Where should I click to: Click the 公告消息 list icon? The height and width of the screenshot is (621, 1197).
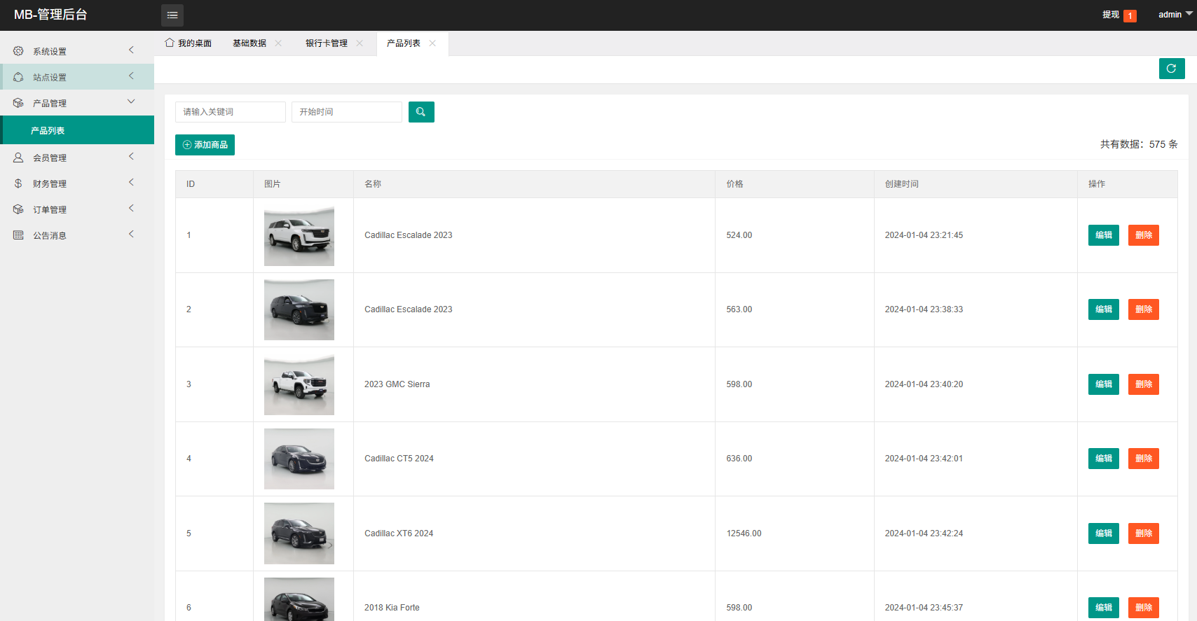pyautogui.click(x=18, y=235)
